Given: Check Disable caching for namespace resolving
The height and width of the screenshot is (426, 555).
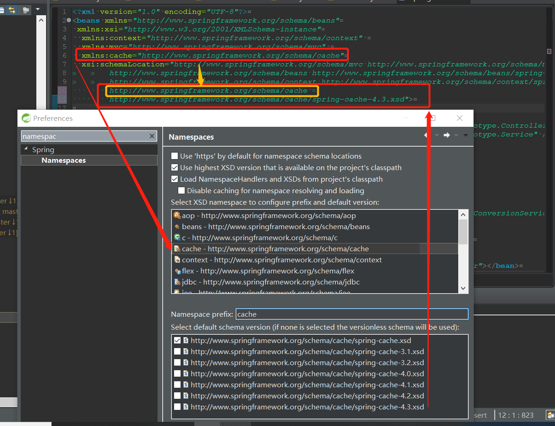Looking at the screenshot, I should pyautogui.click(x=181, y=190).
